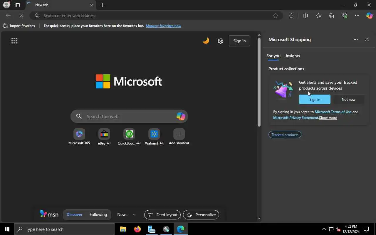Viewport: 376px width, 235px height.
Task: Click the taskbar search box
Action: click(x=65, y=229)
